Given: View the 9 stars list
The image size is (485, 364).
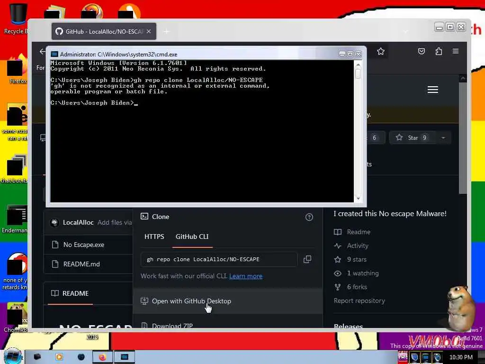Looking at the screenshot, I should click(x=357, y=259).
